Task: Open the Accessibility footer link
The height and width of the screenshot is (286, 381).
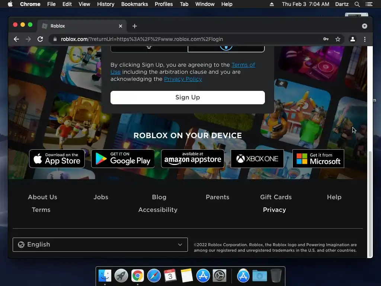Action: pyautogui.click(x=158, y=210)
